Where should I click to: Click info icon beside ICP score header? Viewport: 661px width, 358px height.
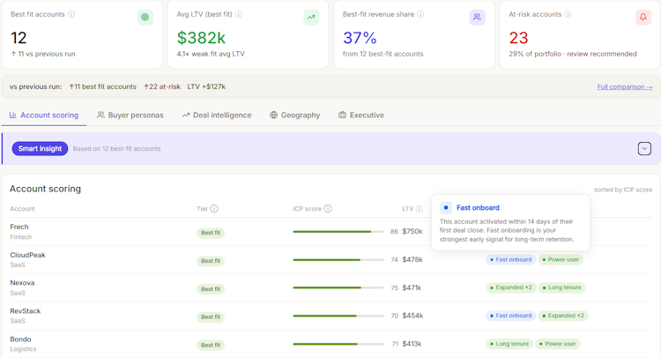328,209
